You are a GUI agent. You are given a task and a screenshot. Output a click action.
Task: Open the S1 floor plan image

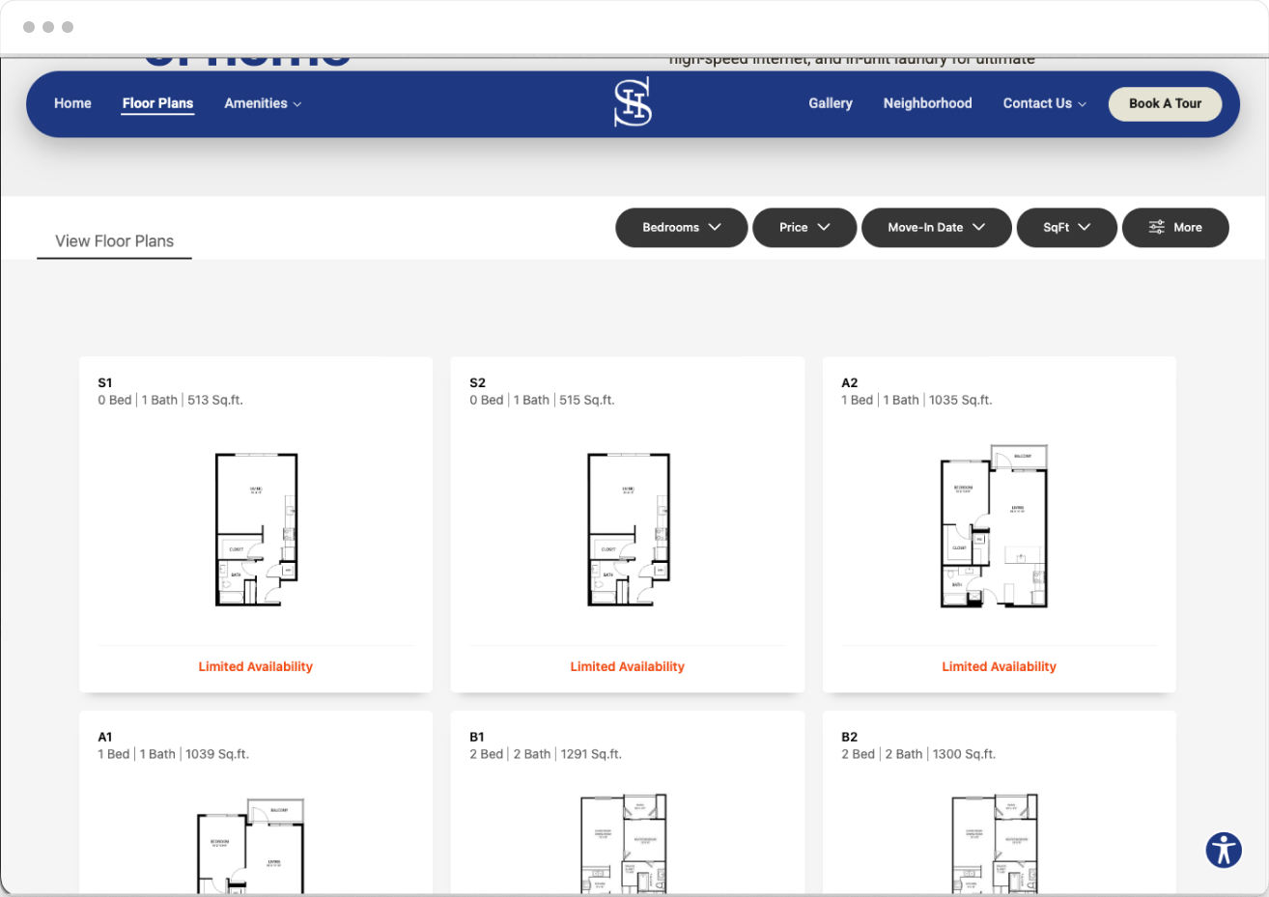pyautogui.click(x=256, y=529)
